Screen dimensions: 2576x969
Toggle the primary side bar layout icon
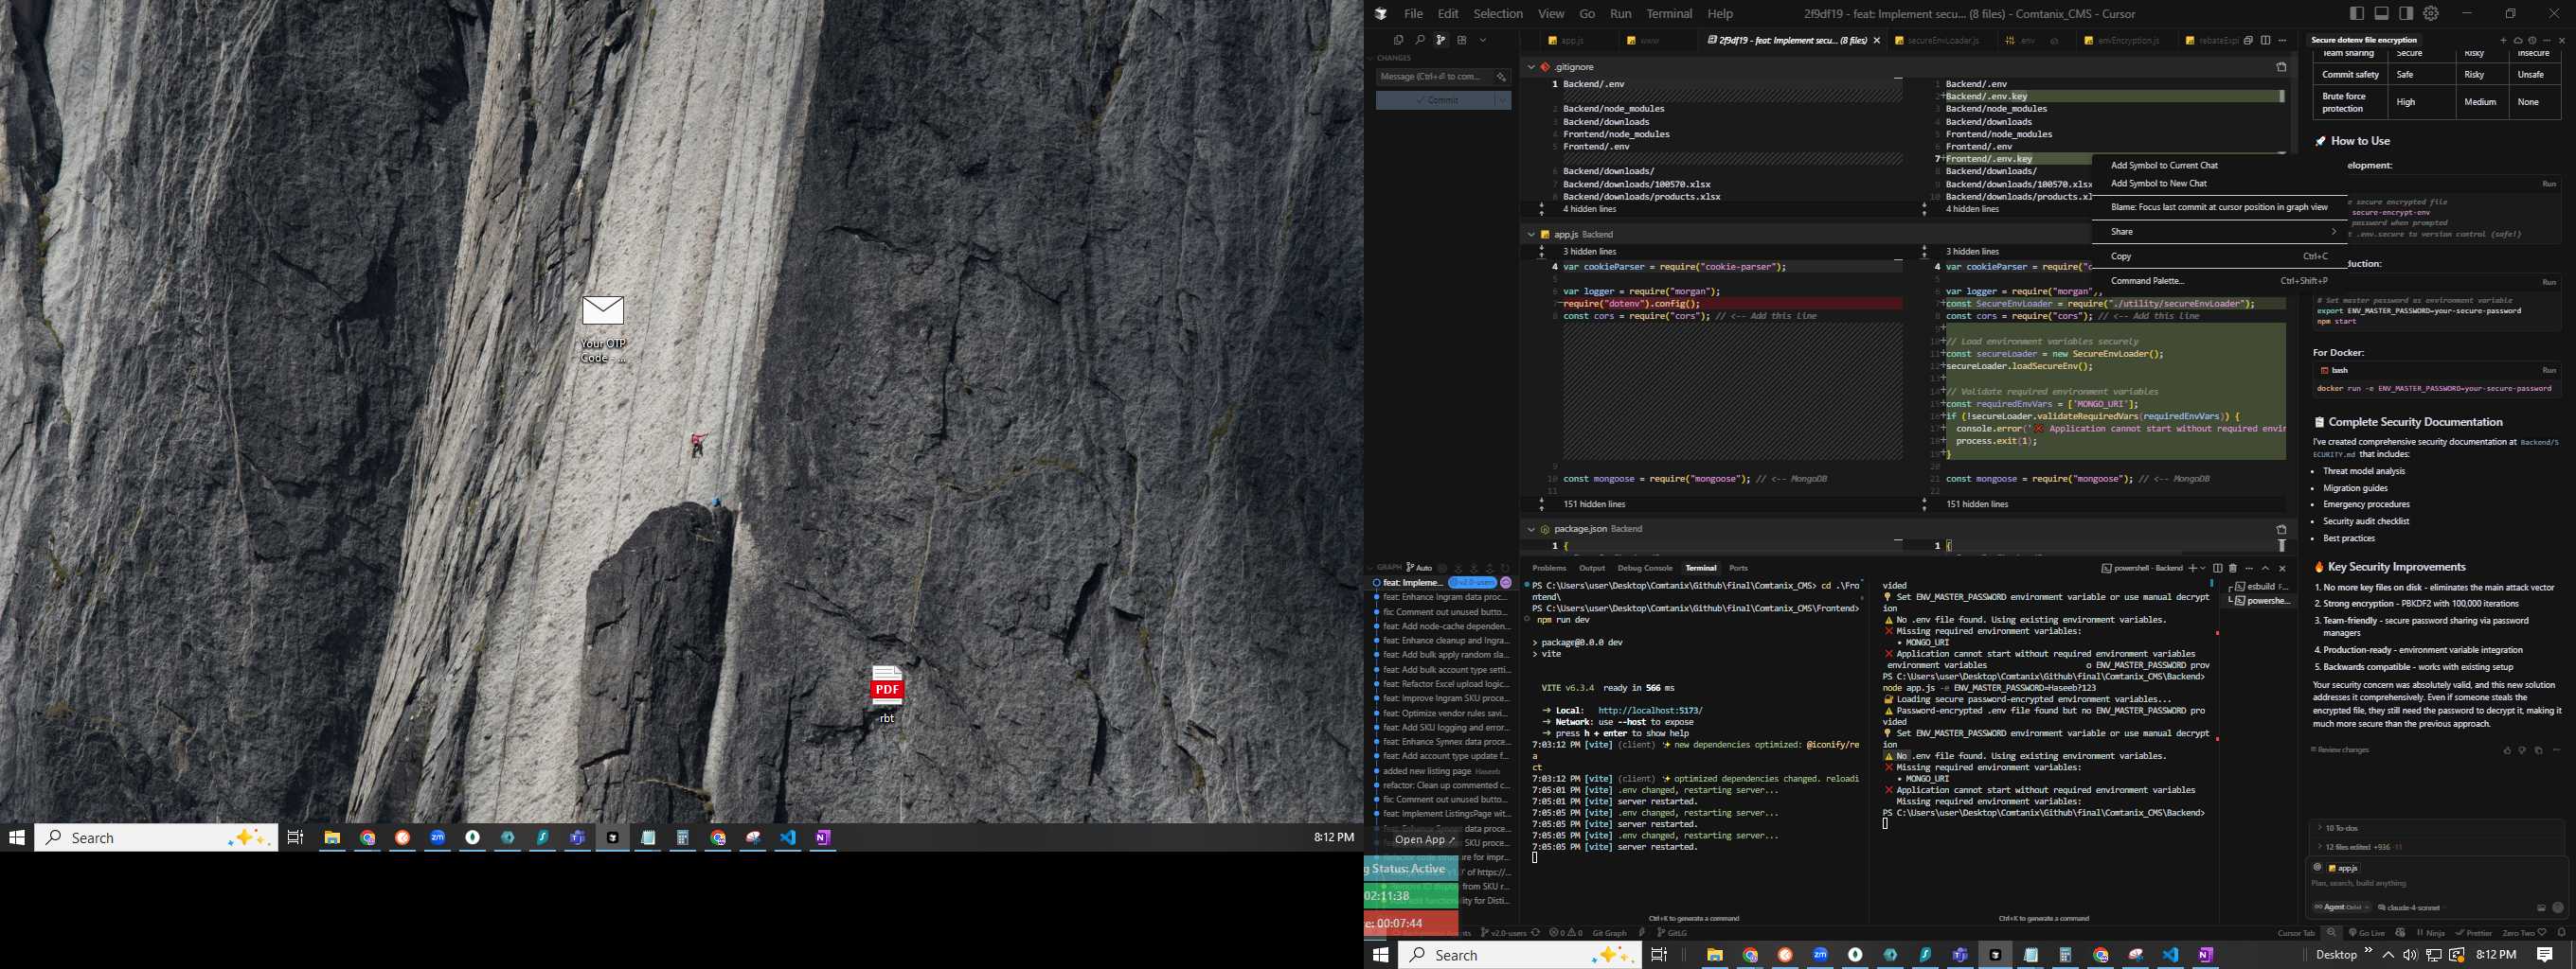(2357, 13)
